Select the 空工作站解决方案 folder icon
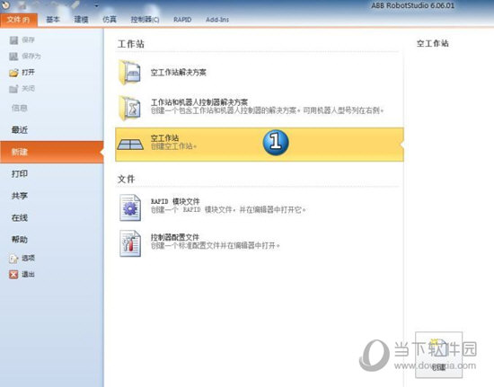Screen dimensions: 494x387 click(x=130, y=73)
